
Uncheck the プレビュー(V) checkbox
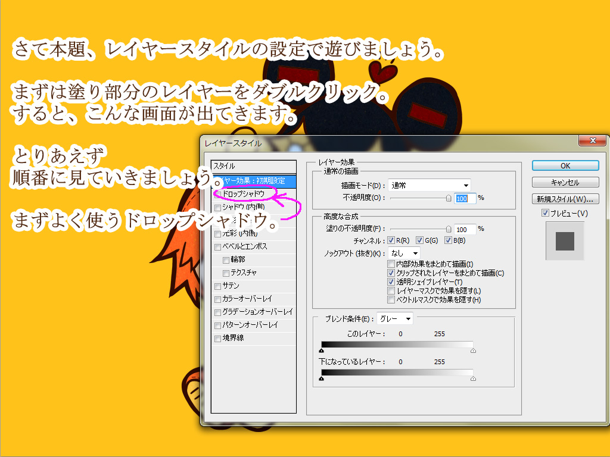point(545,213)
